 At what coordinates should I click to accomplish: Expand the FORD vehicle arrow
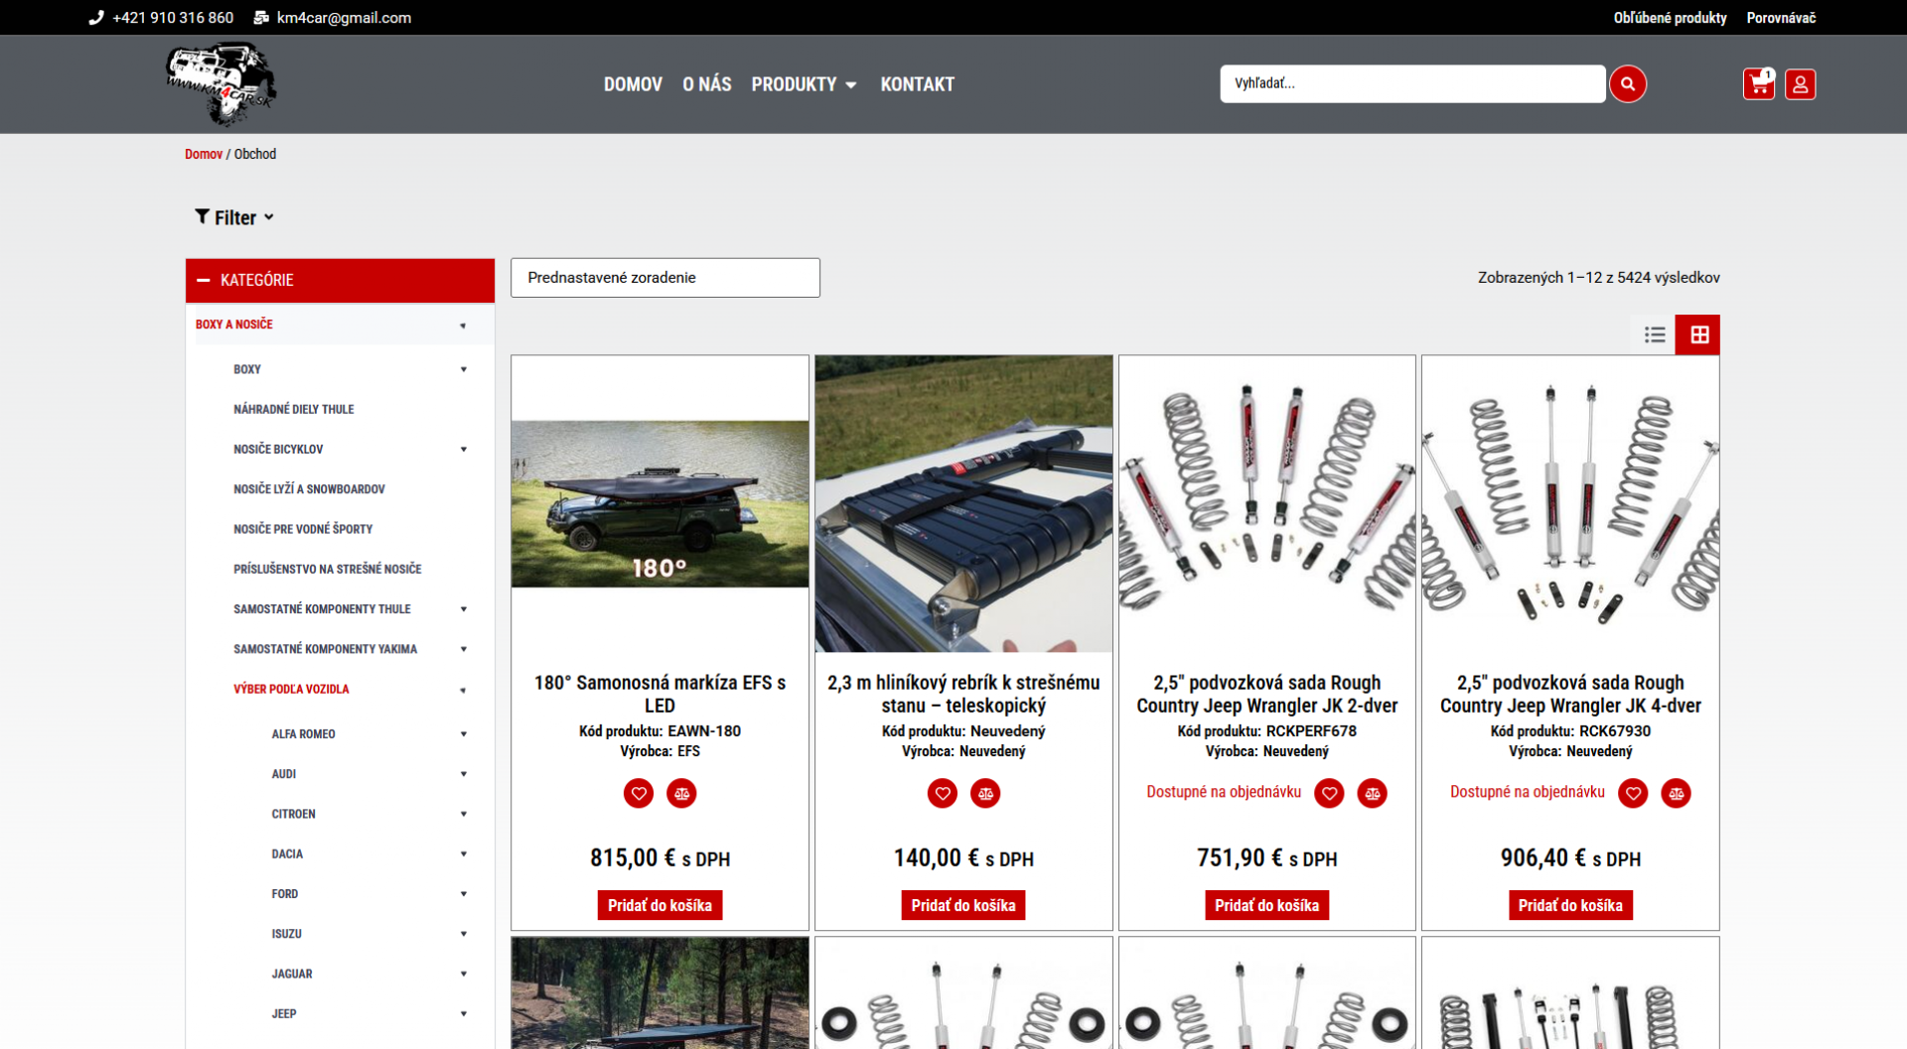tap(463, 894)
